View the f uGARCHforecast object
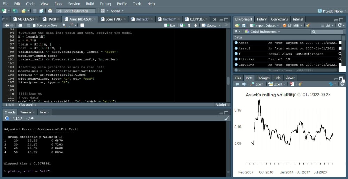Viewport: 348px width, 179px height. pyautogui.click(x=340, y=54)
